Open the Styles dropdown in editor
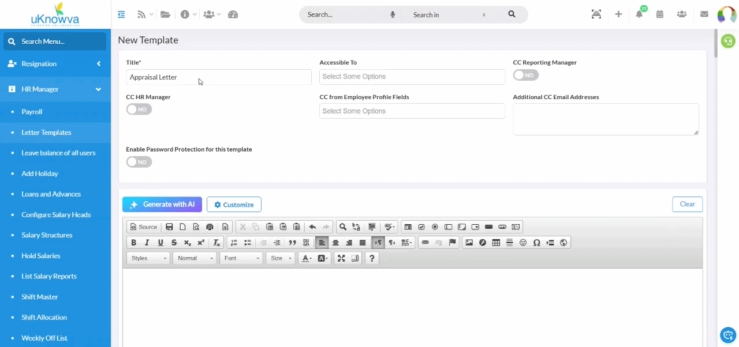This screenshot has width=739, height=347. pos(149,258)
